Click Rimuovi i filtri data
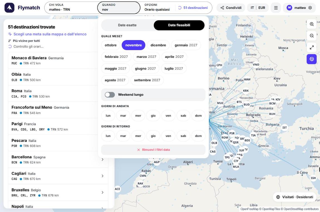Viewport: 320px width, 212px height. point(153,150)
